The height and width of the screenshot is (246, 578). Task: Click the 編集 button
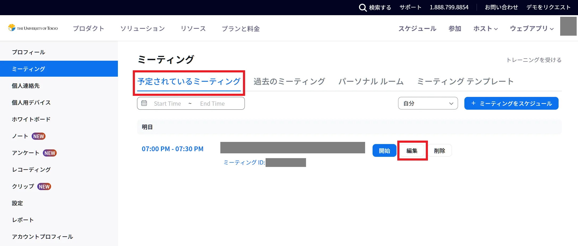point(412,151)
